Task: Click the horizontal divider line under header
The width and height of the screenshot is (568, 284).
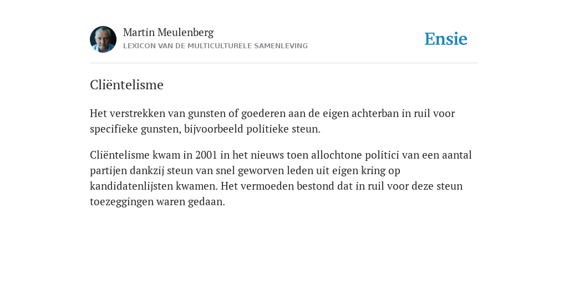Action: pos(284,63)
